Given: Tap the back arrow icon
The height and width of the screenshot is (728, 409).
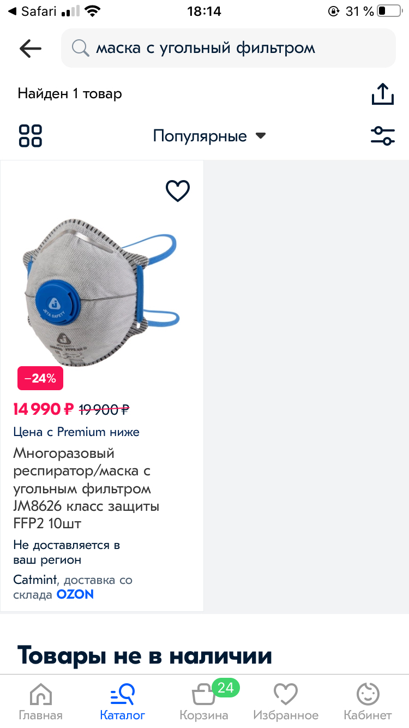Looking at the screenshot, I should (31, 49).
